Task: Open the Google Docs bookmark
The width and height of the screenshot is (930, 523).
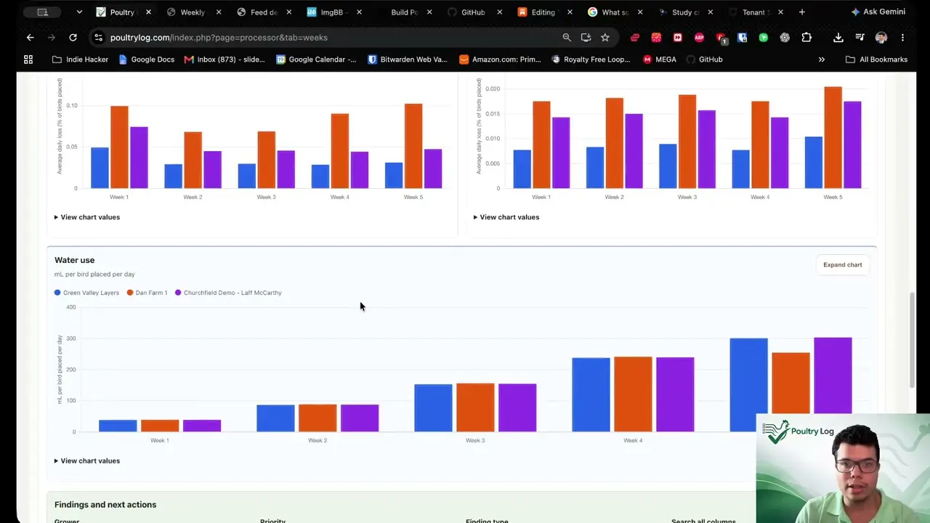Action: pos(146,60)
